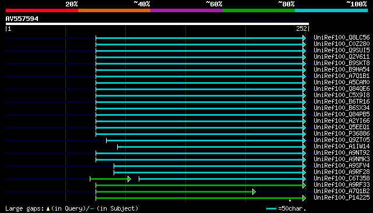The image size is (373, 213).
Task: Click the cyan 50char scale bar icon
Action: point(271,209)
